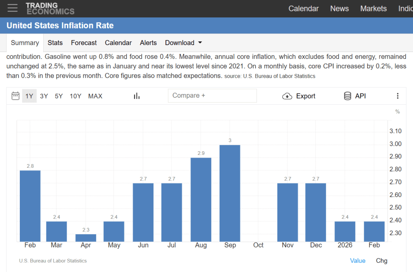Change chart type via bar chart icon

[x=137, y=96]
